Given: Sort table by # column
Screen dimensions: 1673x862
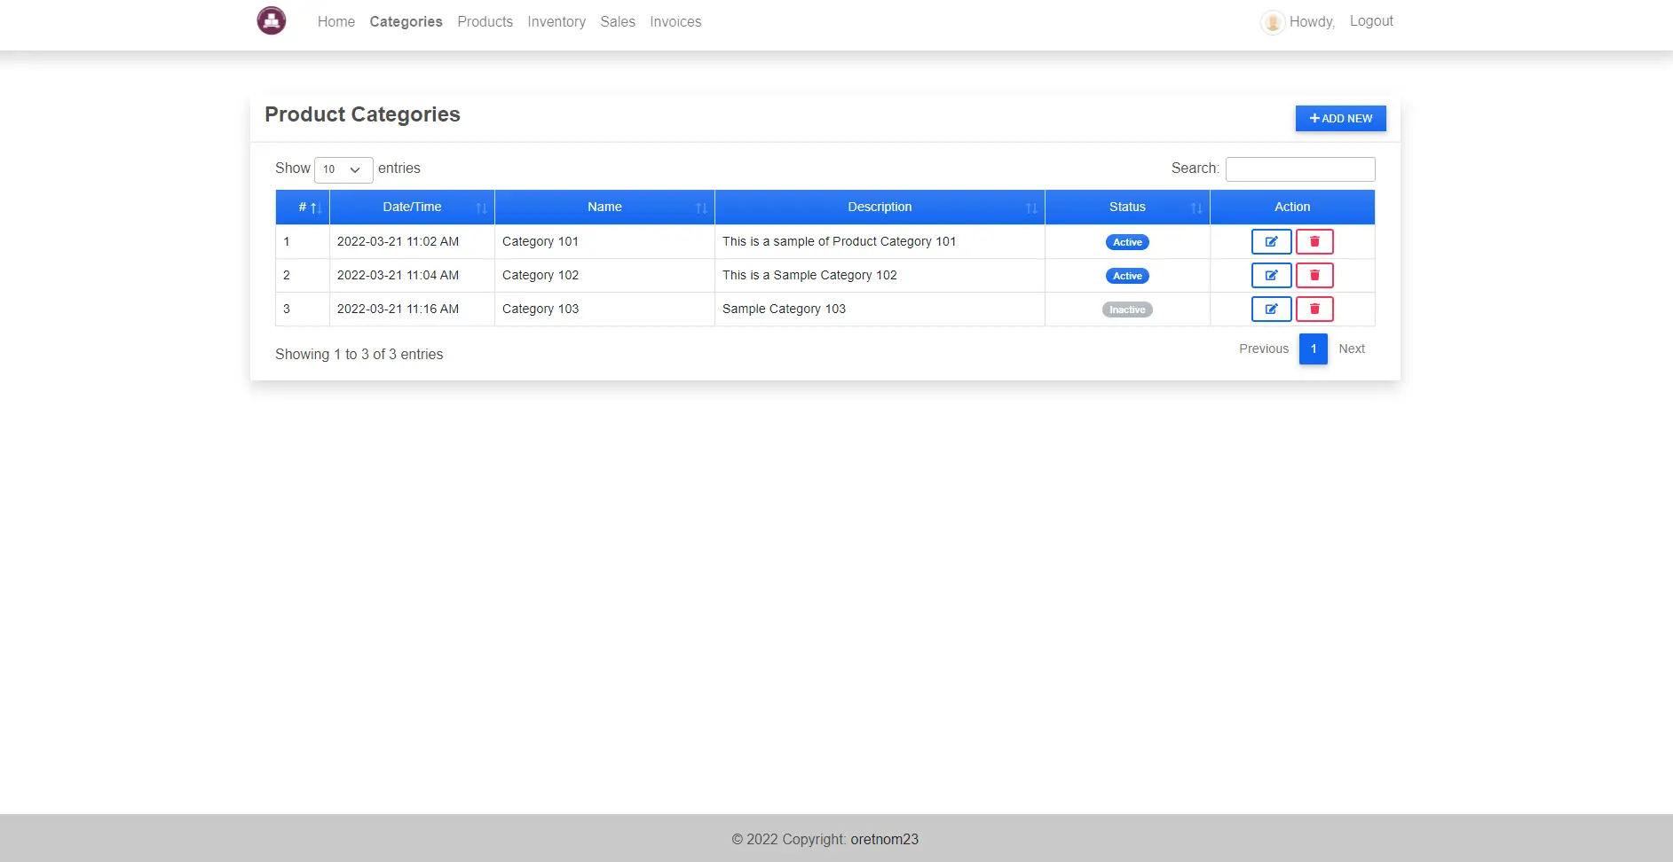Looking at the screenshot, I should point(303,207).
